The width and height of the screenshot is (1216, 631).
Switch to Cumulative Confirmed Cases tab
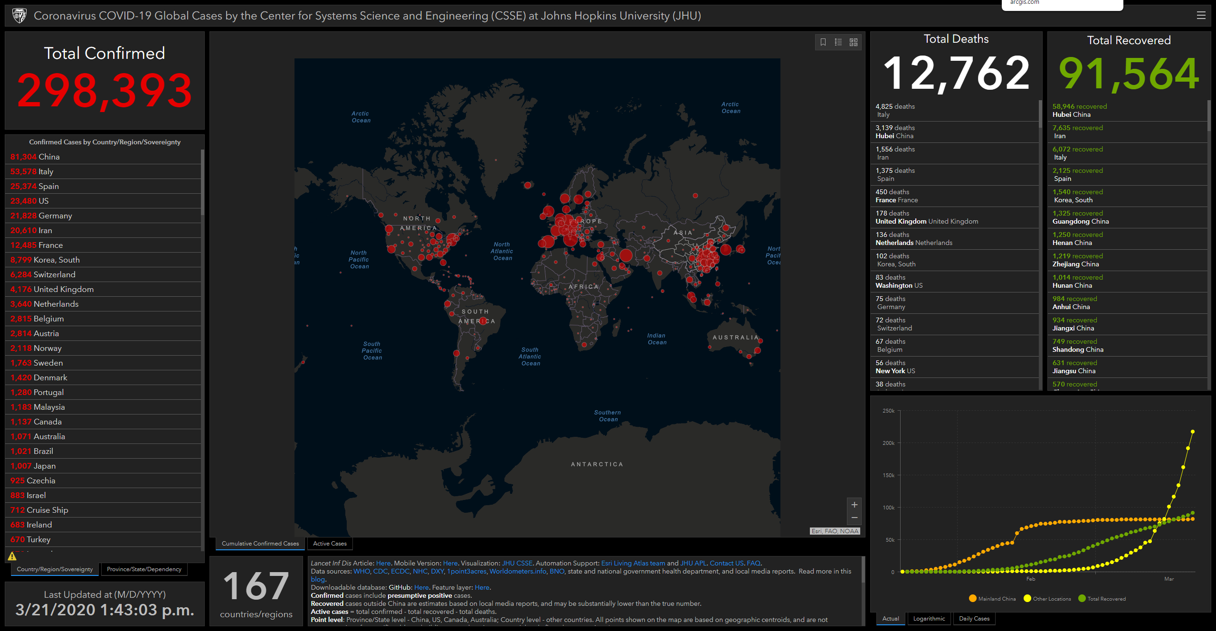[x=260, y=544]
